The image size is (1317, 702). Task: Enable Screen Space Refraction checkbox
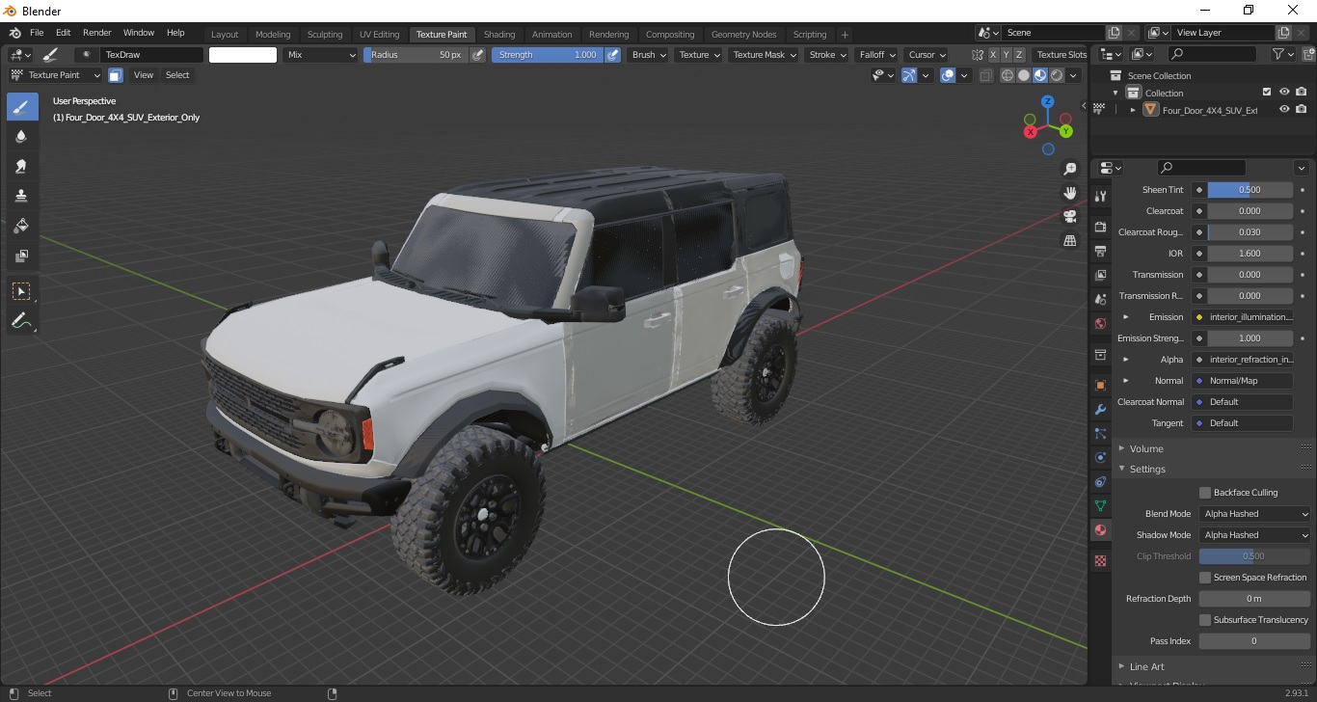coord(1205,578)
